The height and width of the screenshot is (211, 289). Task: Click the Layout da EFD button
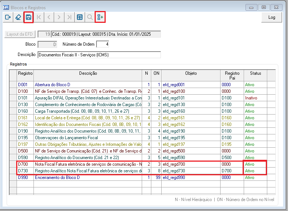pos(20,34)
